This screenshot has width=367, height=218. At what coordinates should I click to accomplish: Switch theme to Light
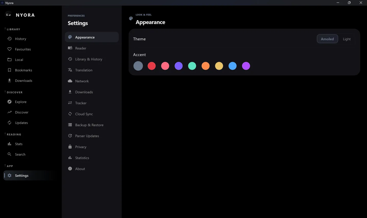coord(347,39)
